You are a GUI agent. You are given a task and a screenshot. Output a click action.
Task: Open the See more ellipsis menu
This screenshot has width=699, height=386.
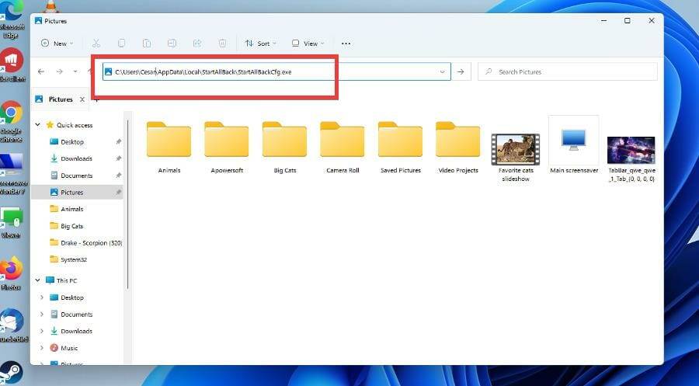pos(346,43)
